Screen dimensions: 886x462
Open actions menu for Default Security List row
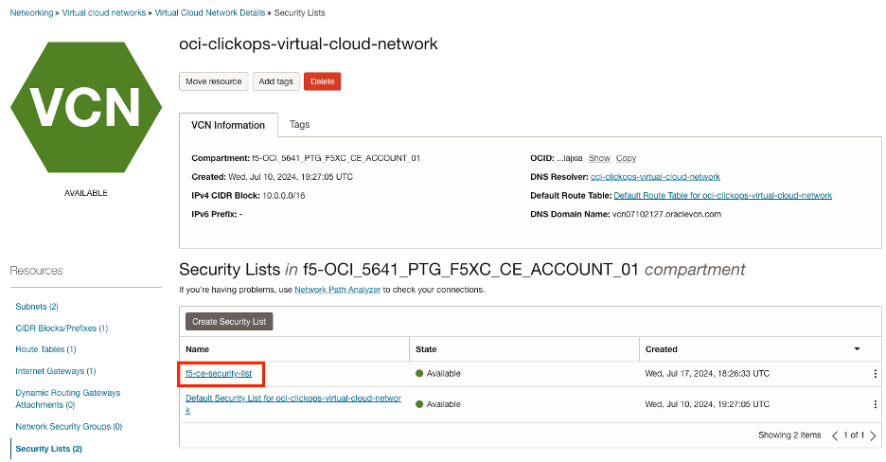coord(875,404)
